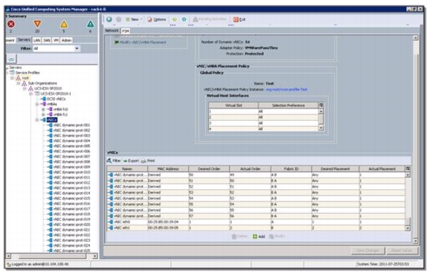
Task: Open the New toolbar menu
Action: coord(134,19)
